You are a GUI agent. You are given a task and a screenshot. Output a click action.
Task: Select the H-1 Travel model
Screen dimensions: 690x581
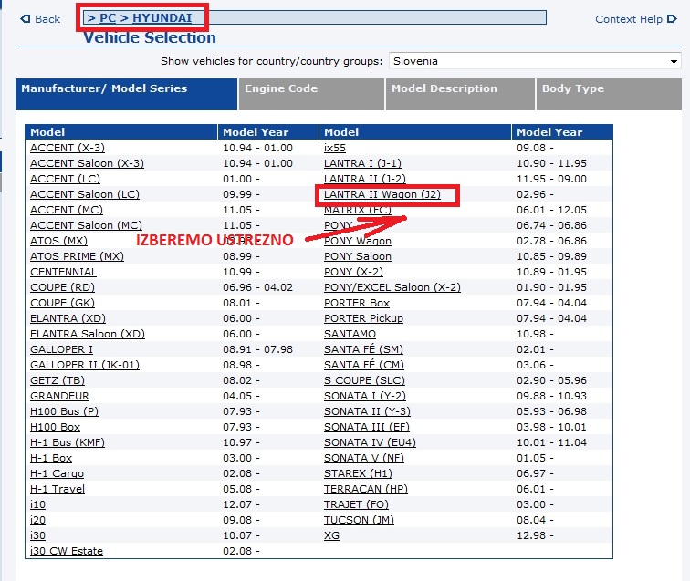coord(57,489)
